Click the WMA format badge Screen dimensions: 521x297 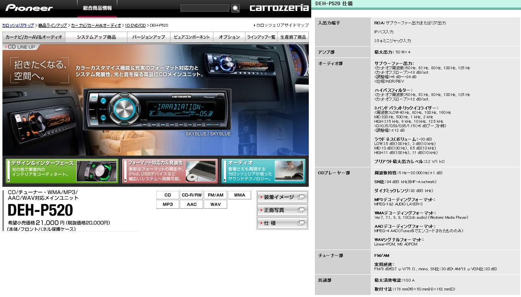(x=239, y=195)
